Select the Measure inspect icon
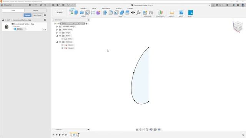 pyautogui.click(x=172, y=13)
